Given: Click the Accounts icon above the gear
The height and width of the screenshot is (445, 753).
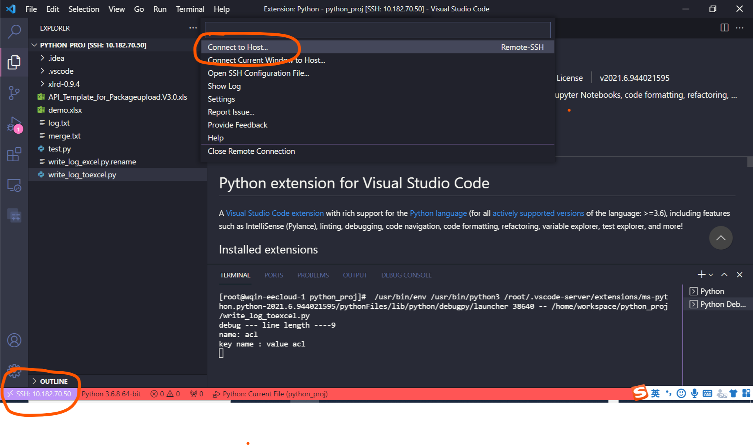Looking at the screenshot, I should click(14, 340).
